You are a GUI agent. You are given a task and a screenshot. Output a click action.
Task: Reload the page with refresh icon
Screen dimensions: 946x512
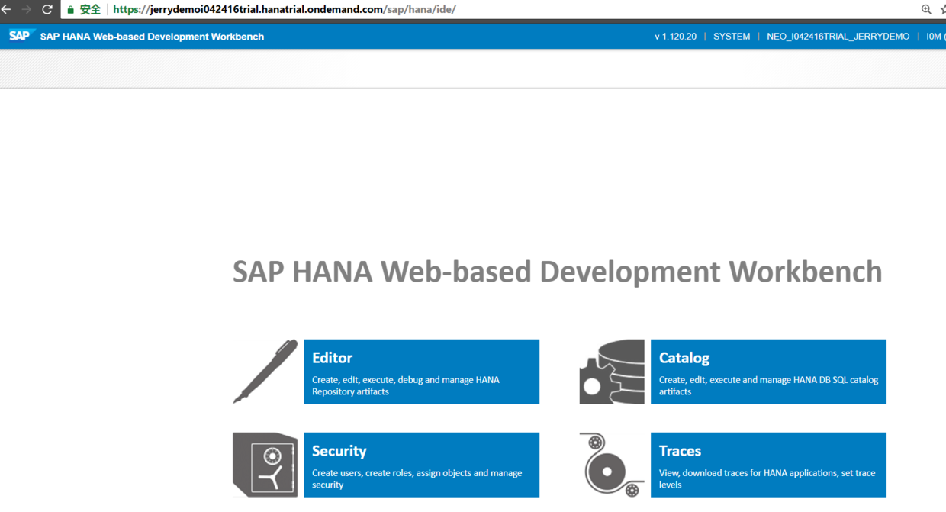(x=47, y=9)
